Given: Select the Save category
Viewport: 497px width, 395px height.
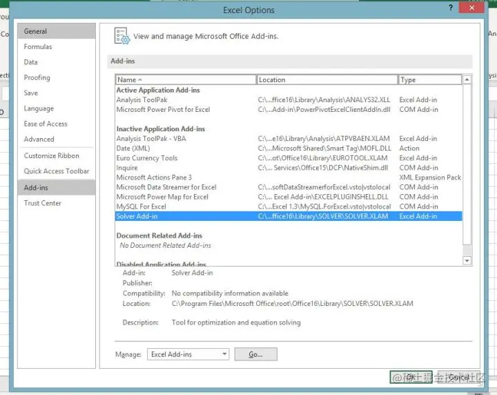Looking at the screenshot, I should pos(57,93).
